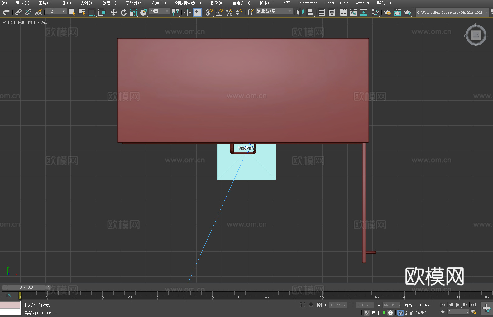Open the 工具(T) menu
The width and height of the screenshot is (493, 317).
pyautogui.click(x=45, y=3)
